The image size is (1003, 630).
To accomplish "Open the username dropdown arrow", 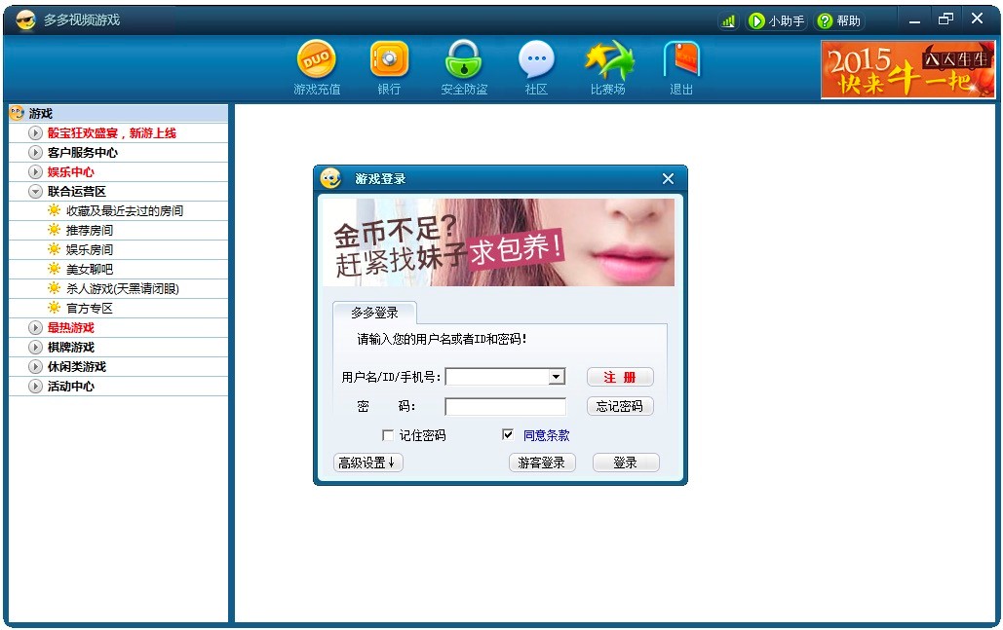I will (556, 378).
